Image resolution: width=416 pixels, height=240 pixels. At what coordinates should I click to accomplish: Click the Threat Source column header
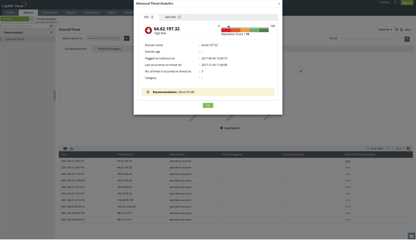(125, 155)
